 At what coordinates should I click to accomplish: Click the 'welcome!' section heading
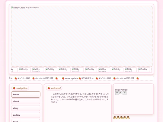click(x=54, y=88)
